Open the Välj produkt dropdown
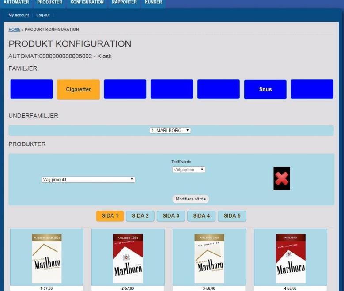Image resolution: width=344 pixels, height=291 pixels. (88, 180)
